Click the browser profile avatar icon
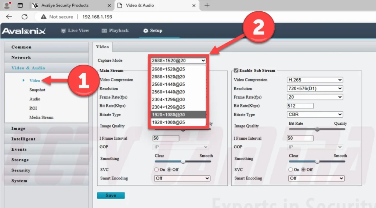376x208 pixels. coord(7,5)
